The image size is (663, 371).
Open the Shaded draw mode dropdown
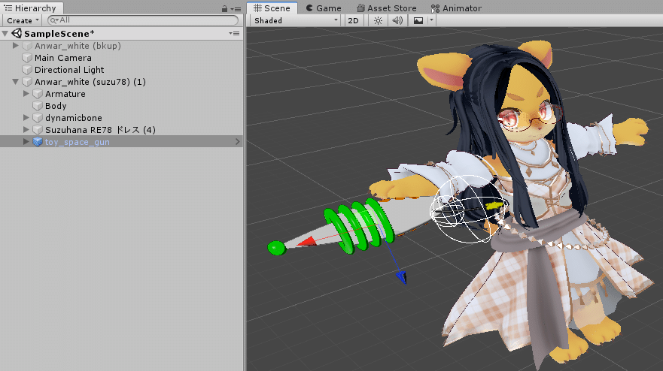296,20
